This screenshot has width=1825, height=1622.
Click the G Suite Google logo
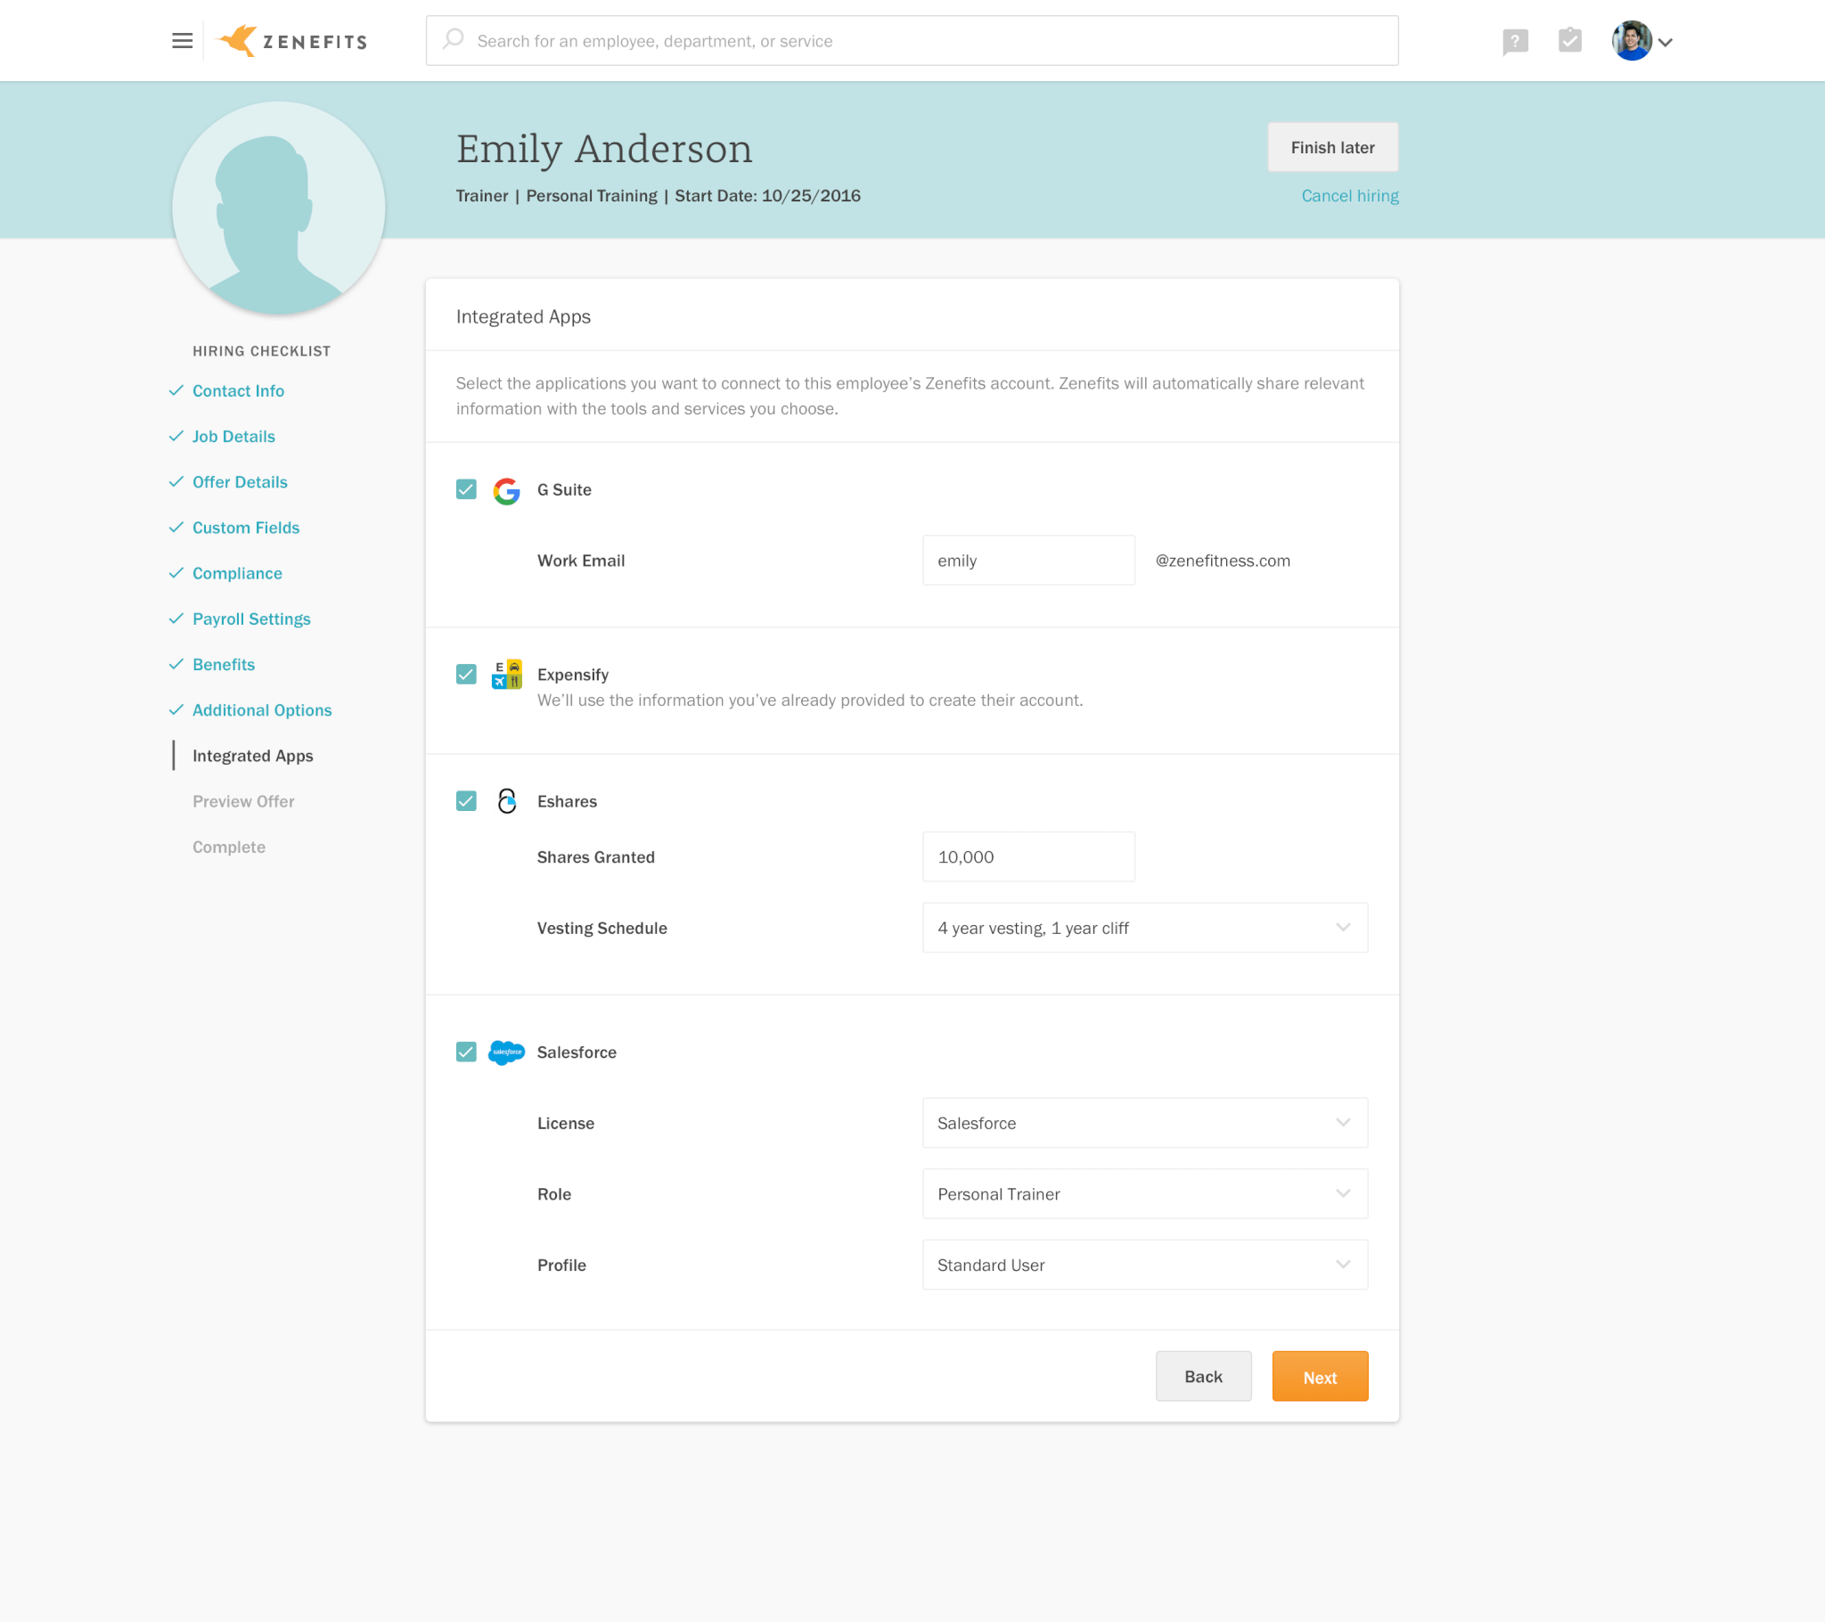tap(506, 490)
